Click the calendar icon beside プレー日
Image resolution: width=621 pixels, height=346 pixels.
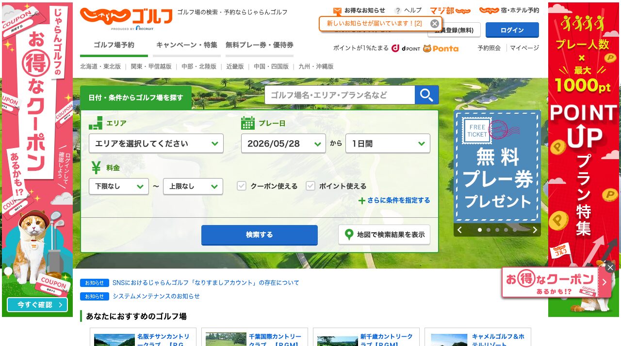248,123
